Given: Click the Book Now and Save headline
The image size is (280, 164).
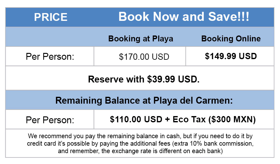Looking at the screenshot, I should 184,16.
